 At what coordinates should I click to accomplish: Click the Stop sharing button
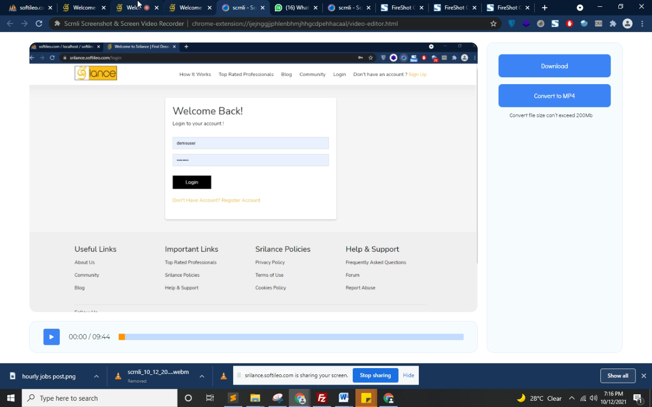pos(375,375)
